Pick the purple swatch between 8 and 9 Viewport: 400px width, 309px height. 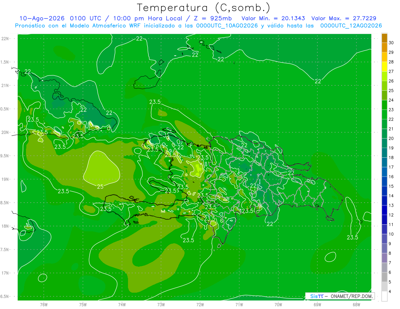point(384,249)
